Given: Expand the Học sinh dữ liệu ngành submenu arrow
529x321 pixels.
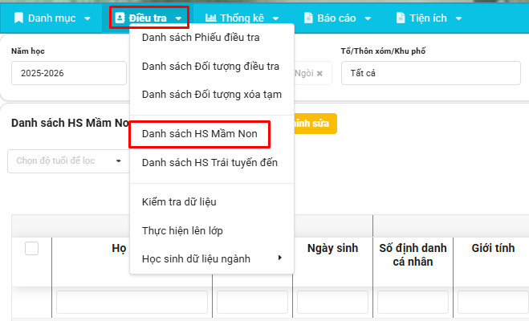Looking at the screenshot, I should pyautogui.click(x=279, y=258).
